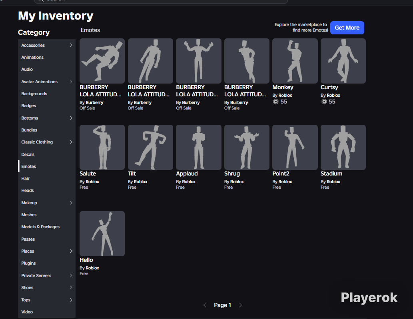Open the Stadium emote title link

click(x=331, y=173)
